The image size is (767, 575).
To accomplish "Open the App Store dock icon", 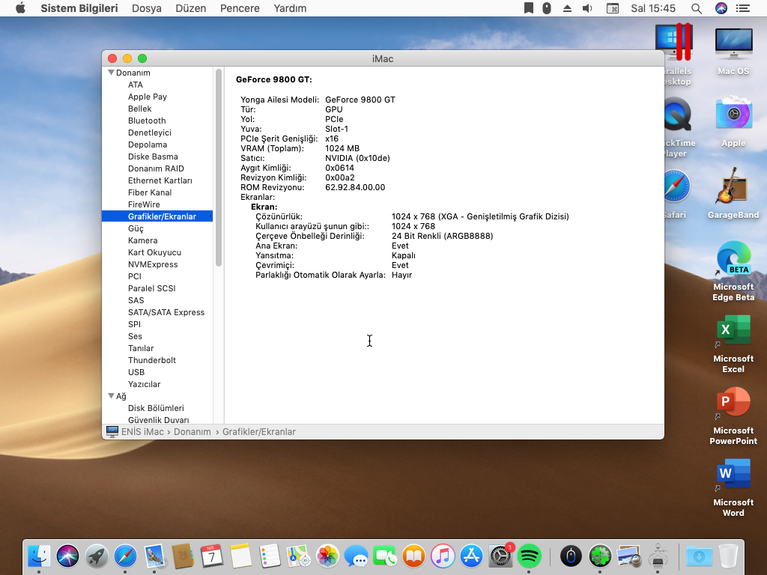I will [471, 556].
